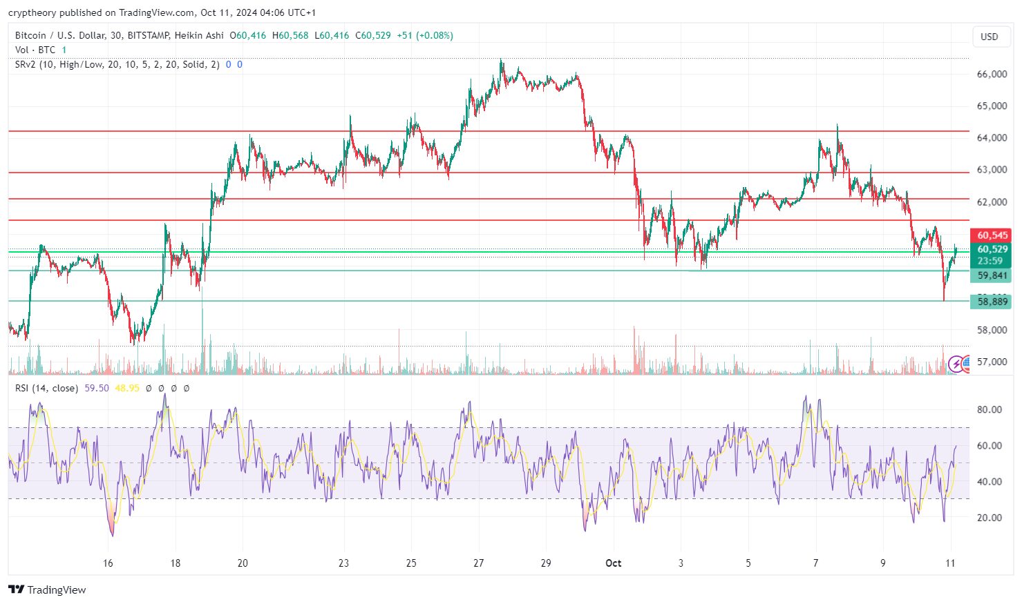Click the 62,000 price axis label
Image resolution: width=1022 pixels, height=604 pixels.
click(992, 202)
